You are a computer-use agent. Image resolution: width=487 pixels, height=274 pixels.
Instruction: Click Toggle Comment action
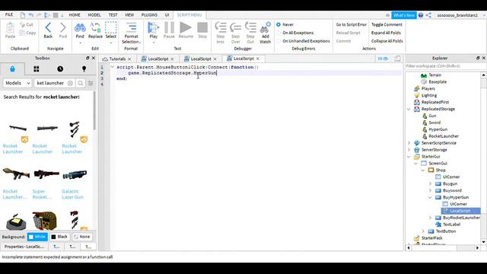(x=387, y=24)
